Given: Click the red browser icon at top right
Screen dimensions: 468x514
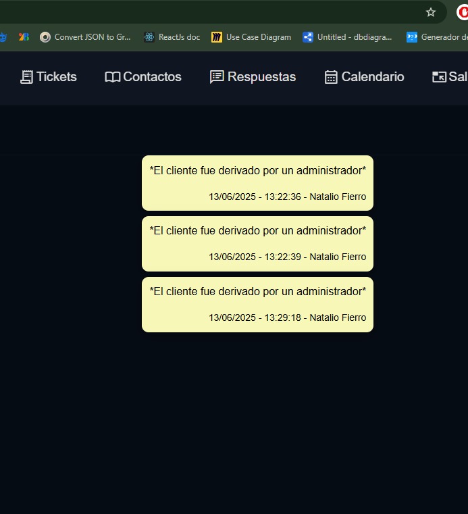Looking at the screenshot, I should 463,12.
